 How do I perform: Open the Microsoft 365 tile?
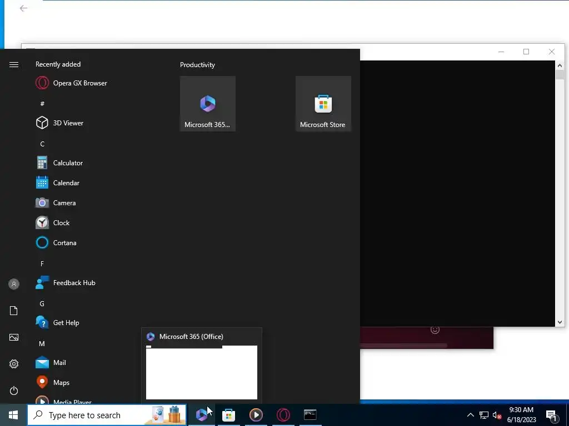208,104
